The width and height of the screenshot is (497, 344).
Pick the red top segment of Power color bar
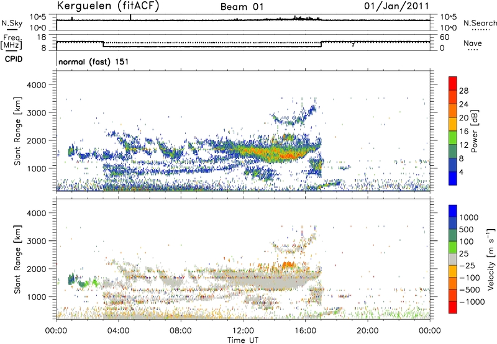(453, 84)
